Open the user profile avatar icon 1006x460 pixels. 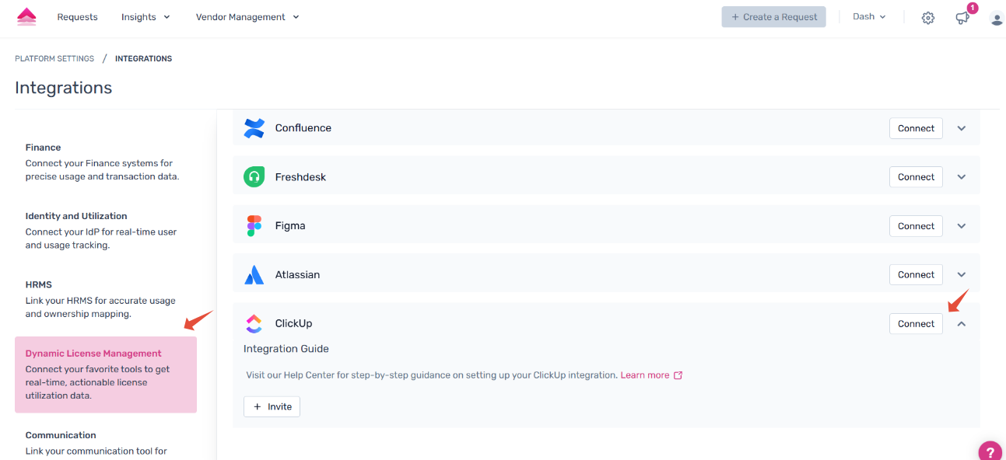(997, 18)
